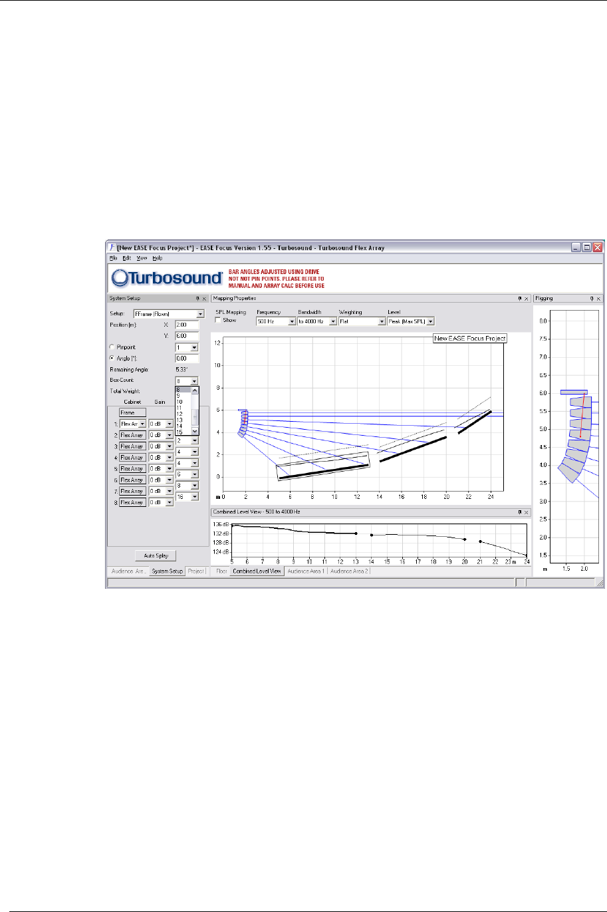
Task: Open the Box-Count dropdown
Action: click(x=194, y=381)
